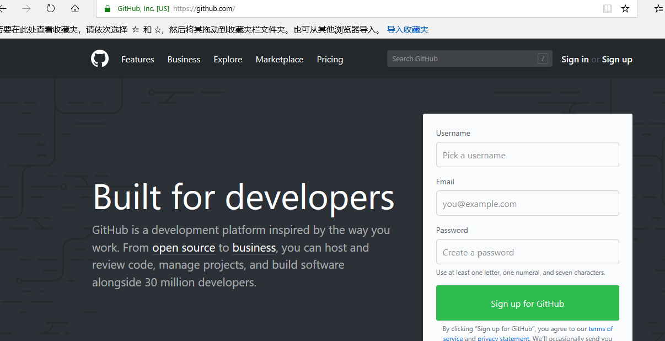
Task: Click the green padlock security icon
Action: click(108, 9)
